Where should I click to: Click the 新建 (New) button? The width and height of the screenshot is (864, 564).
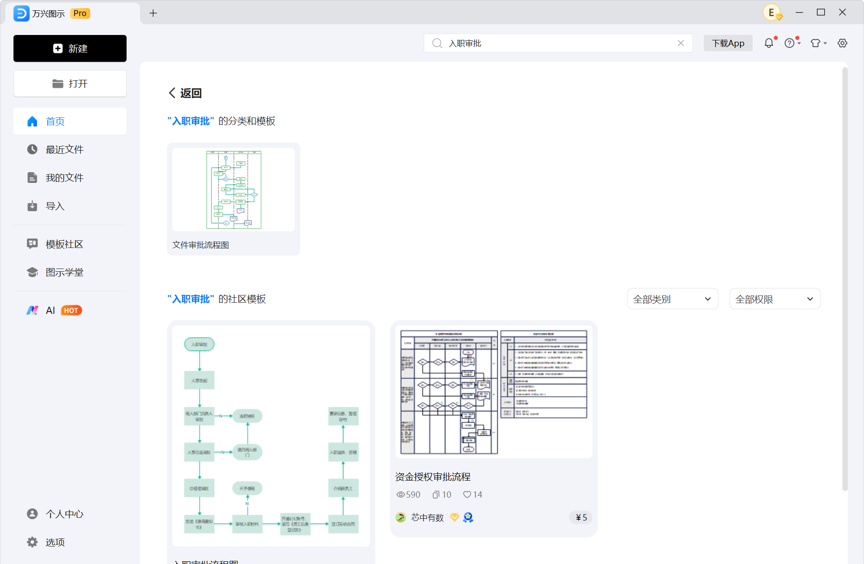tap(70, 48)
